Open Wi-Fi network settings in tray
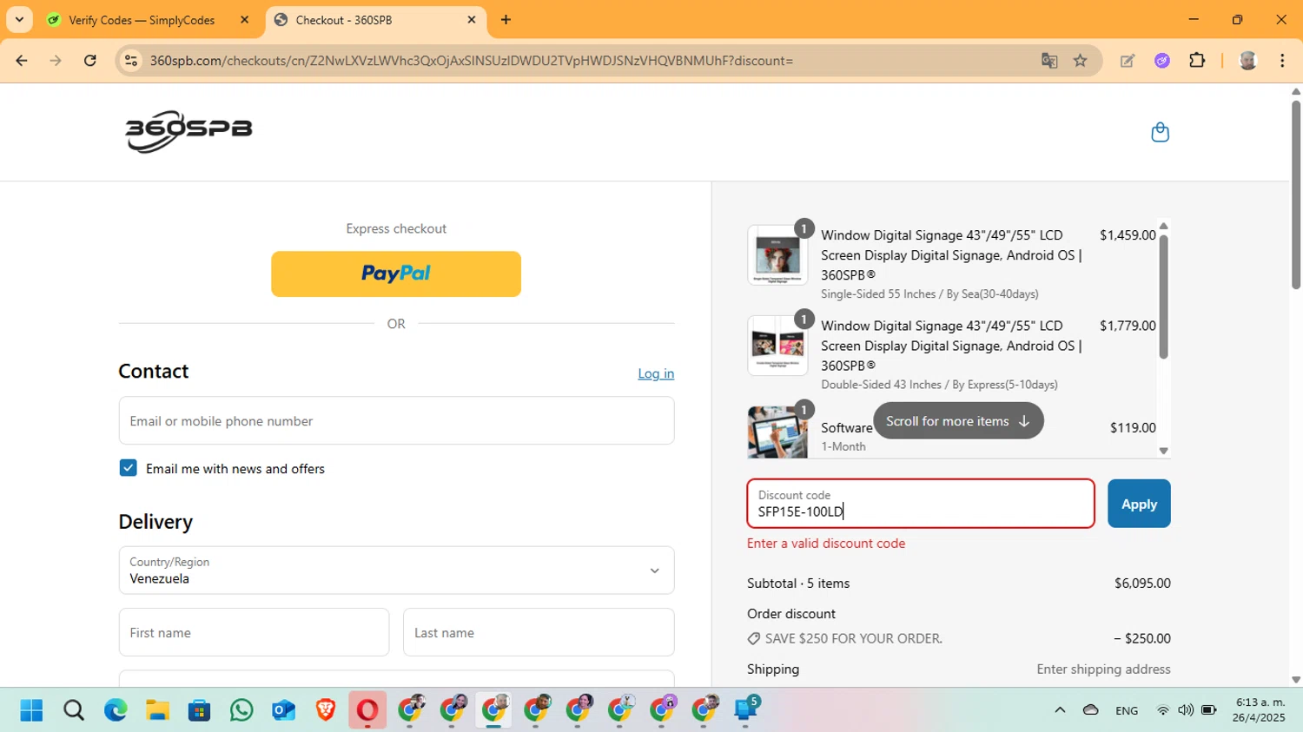This screenshot has height=732, width=1303. [x=1162, y=710]
